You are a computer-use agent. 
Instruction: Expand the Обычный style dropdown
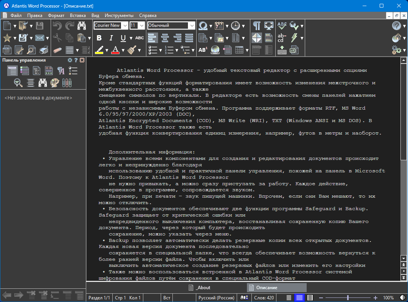[192, 26]
